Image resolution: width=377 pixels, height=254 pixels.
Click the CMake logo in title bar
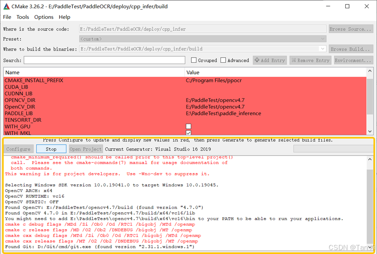(7, 7)
